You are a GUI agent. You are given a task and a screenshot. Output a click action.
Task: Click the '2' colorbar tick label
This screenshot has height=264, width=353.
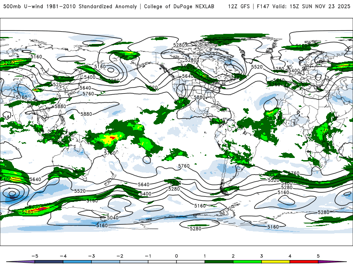click(x=233, y=256)
